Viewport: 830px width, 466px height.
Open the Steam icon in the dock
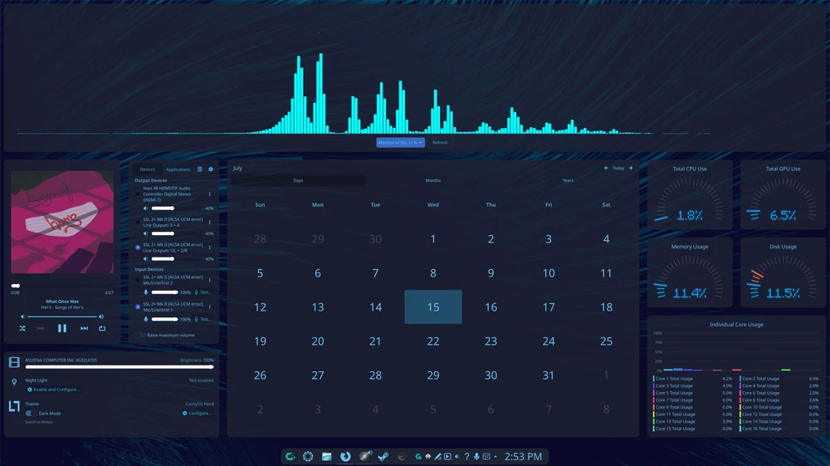pos(383,457)
